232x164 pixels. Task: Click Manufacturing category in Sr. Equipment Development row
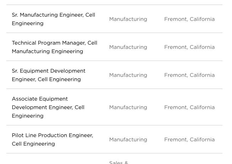click(128, 75)
